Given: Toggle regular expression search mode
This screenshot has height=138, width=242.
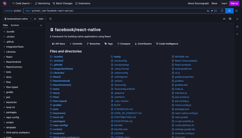Looking at the screenshot, I should click(x=212, y=11).
